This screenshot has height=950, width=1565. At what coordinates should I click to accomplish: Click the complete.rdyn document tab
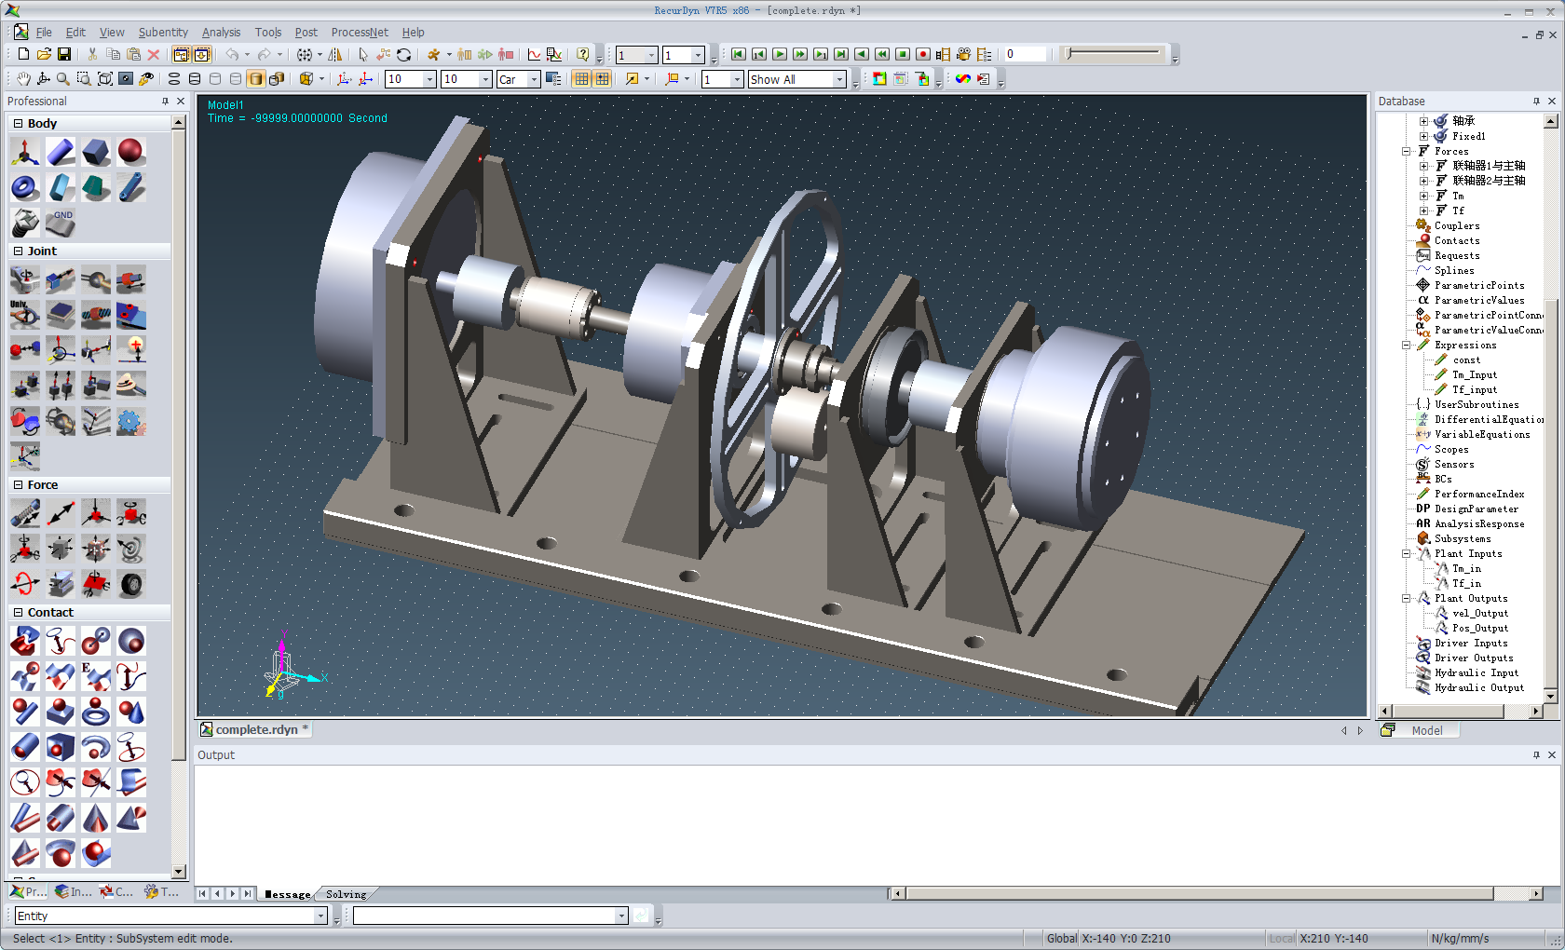coord(256,729)
